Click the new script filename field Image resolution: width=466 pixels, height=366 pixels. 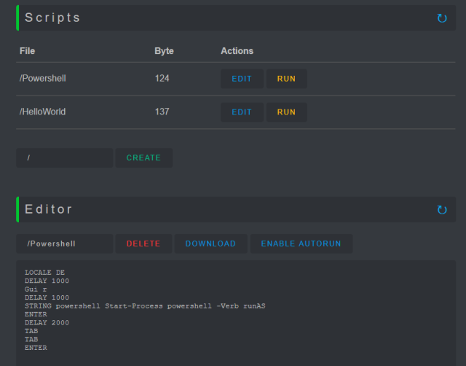pyautogui.click(x=65, y=158)
